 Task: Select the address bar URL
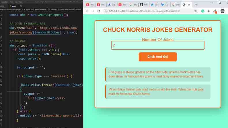(144, 11)
